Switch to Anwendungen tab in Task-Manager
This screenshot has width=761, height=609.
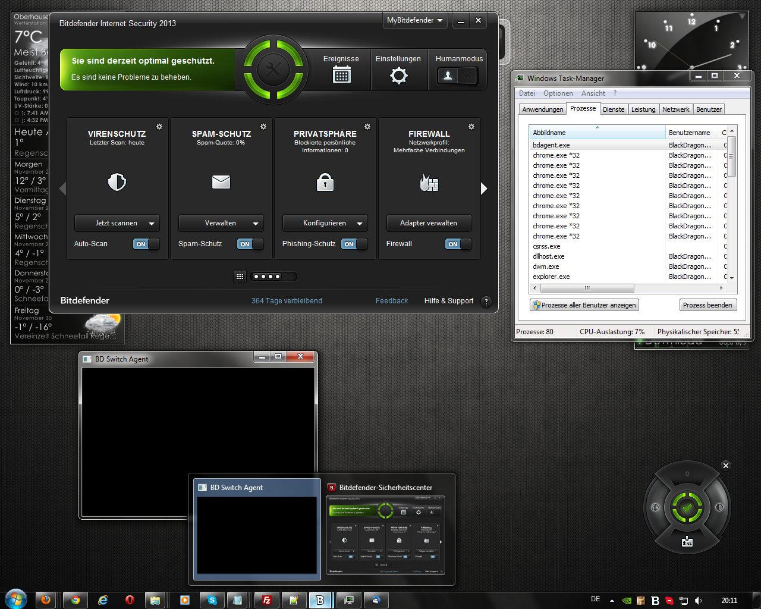543,109
